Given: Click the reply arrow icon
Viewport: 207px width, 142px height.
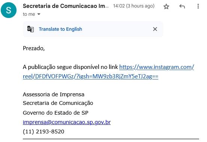Looking at the screenshot, I should (182, 6).
